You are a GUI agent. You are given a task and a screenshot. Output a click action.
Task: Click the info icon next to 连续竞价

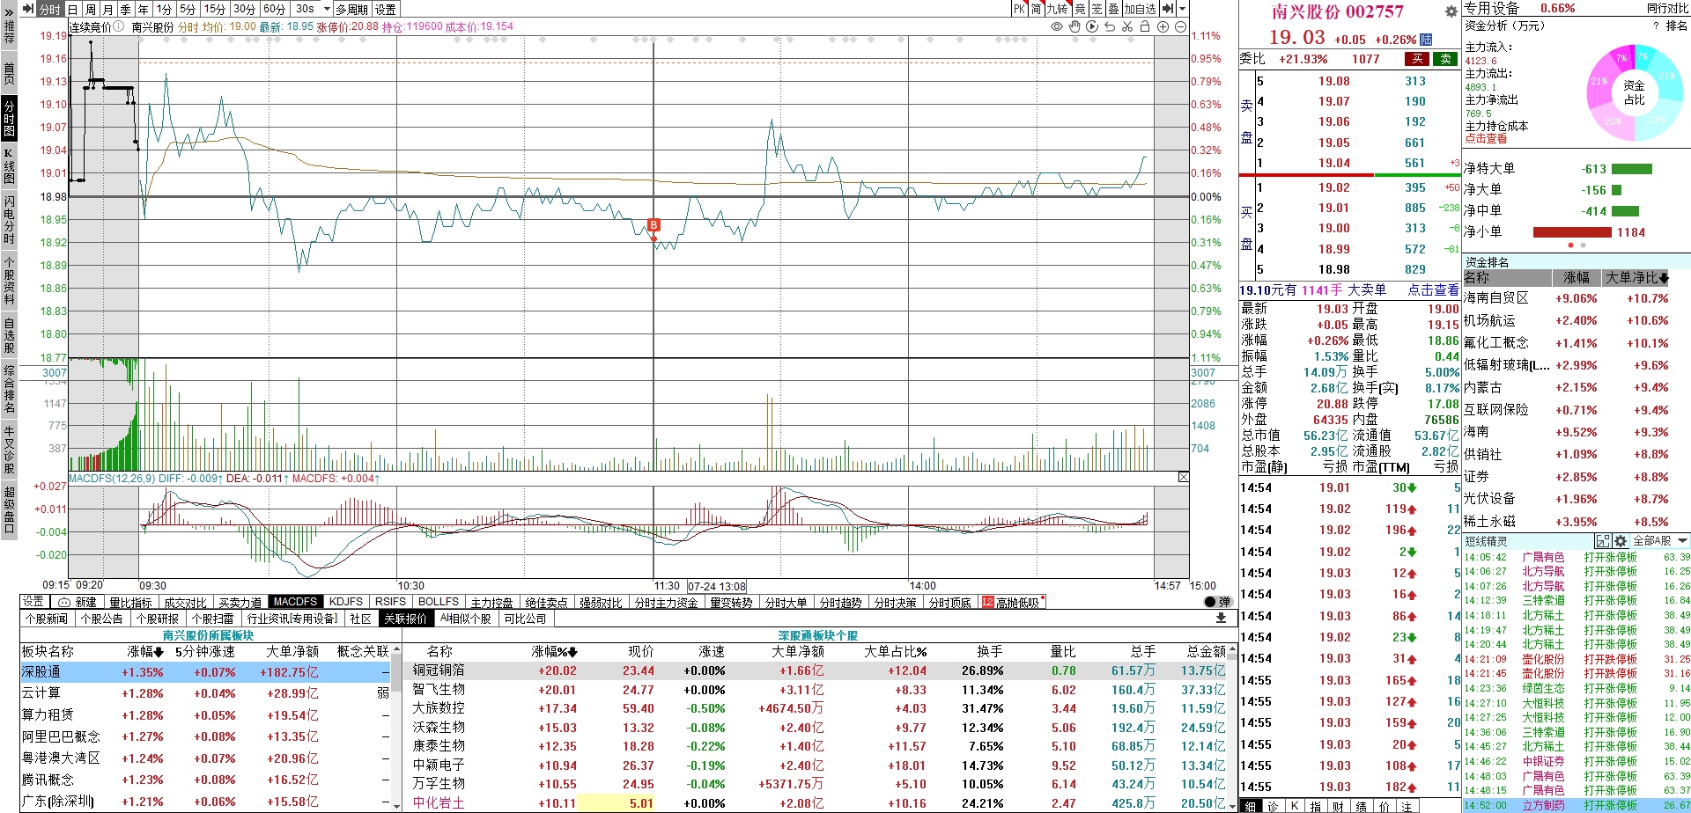pos(118,26)
